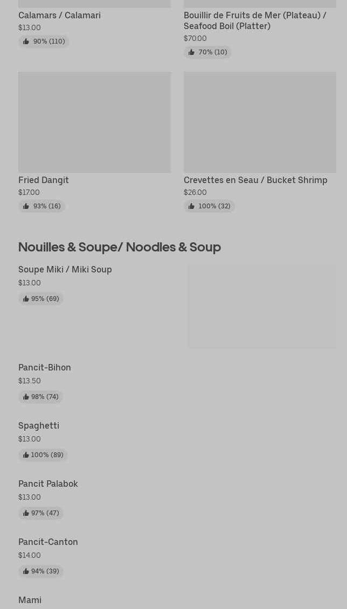Click thumbs-up icon under Fried Dangit
Viewport: 347px width, 609px height.
pos(26,206)
